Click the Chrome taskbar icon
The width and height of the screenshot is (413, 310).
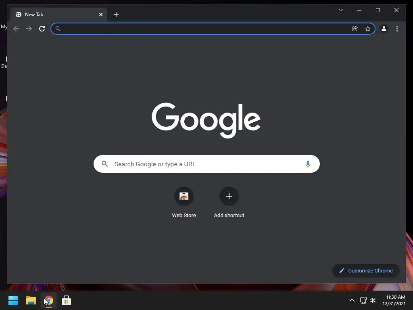pyautogui.click(x=49, y=300)
